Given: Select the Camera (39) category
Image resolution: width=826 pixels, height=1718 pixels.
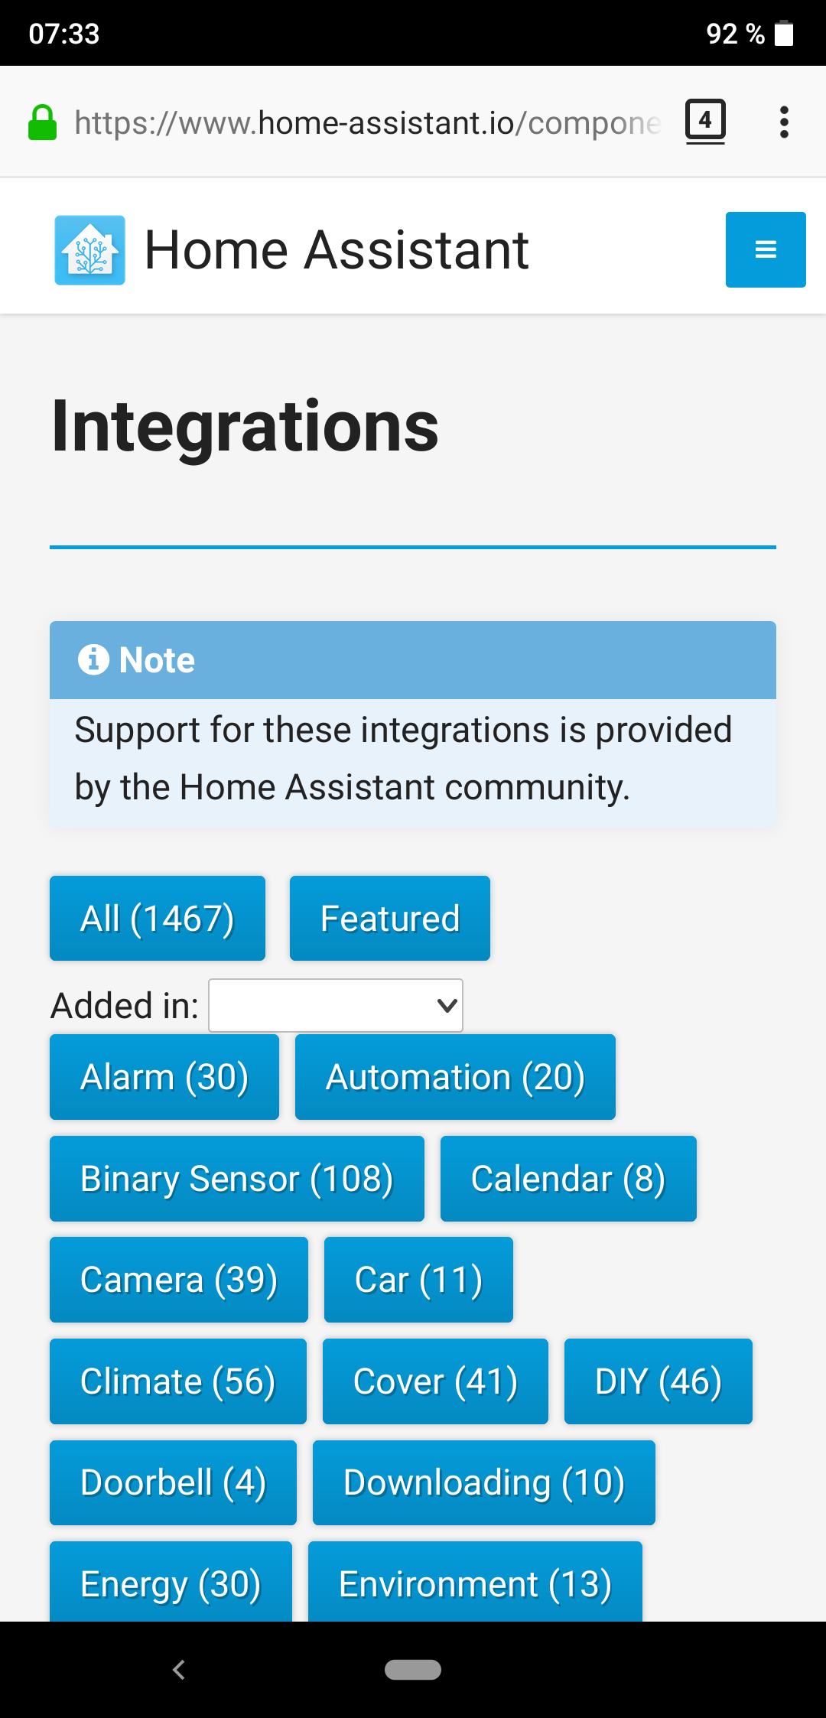Looking at the screenshot, I should click(178, 1279).
